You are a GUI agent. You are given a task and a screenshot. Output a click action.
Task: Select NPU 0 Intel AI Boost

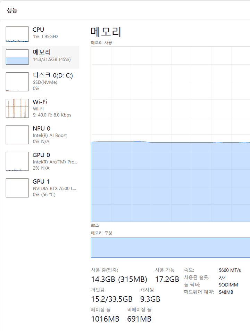pos(41,135)
